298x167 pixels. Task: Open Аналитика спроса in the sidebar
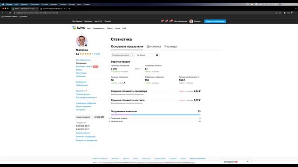[x=84, y=66]
